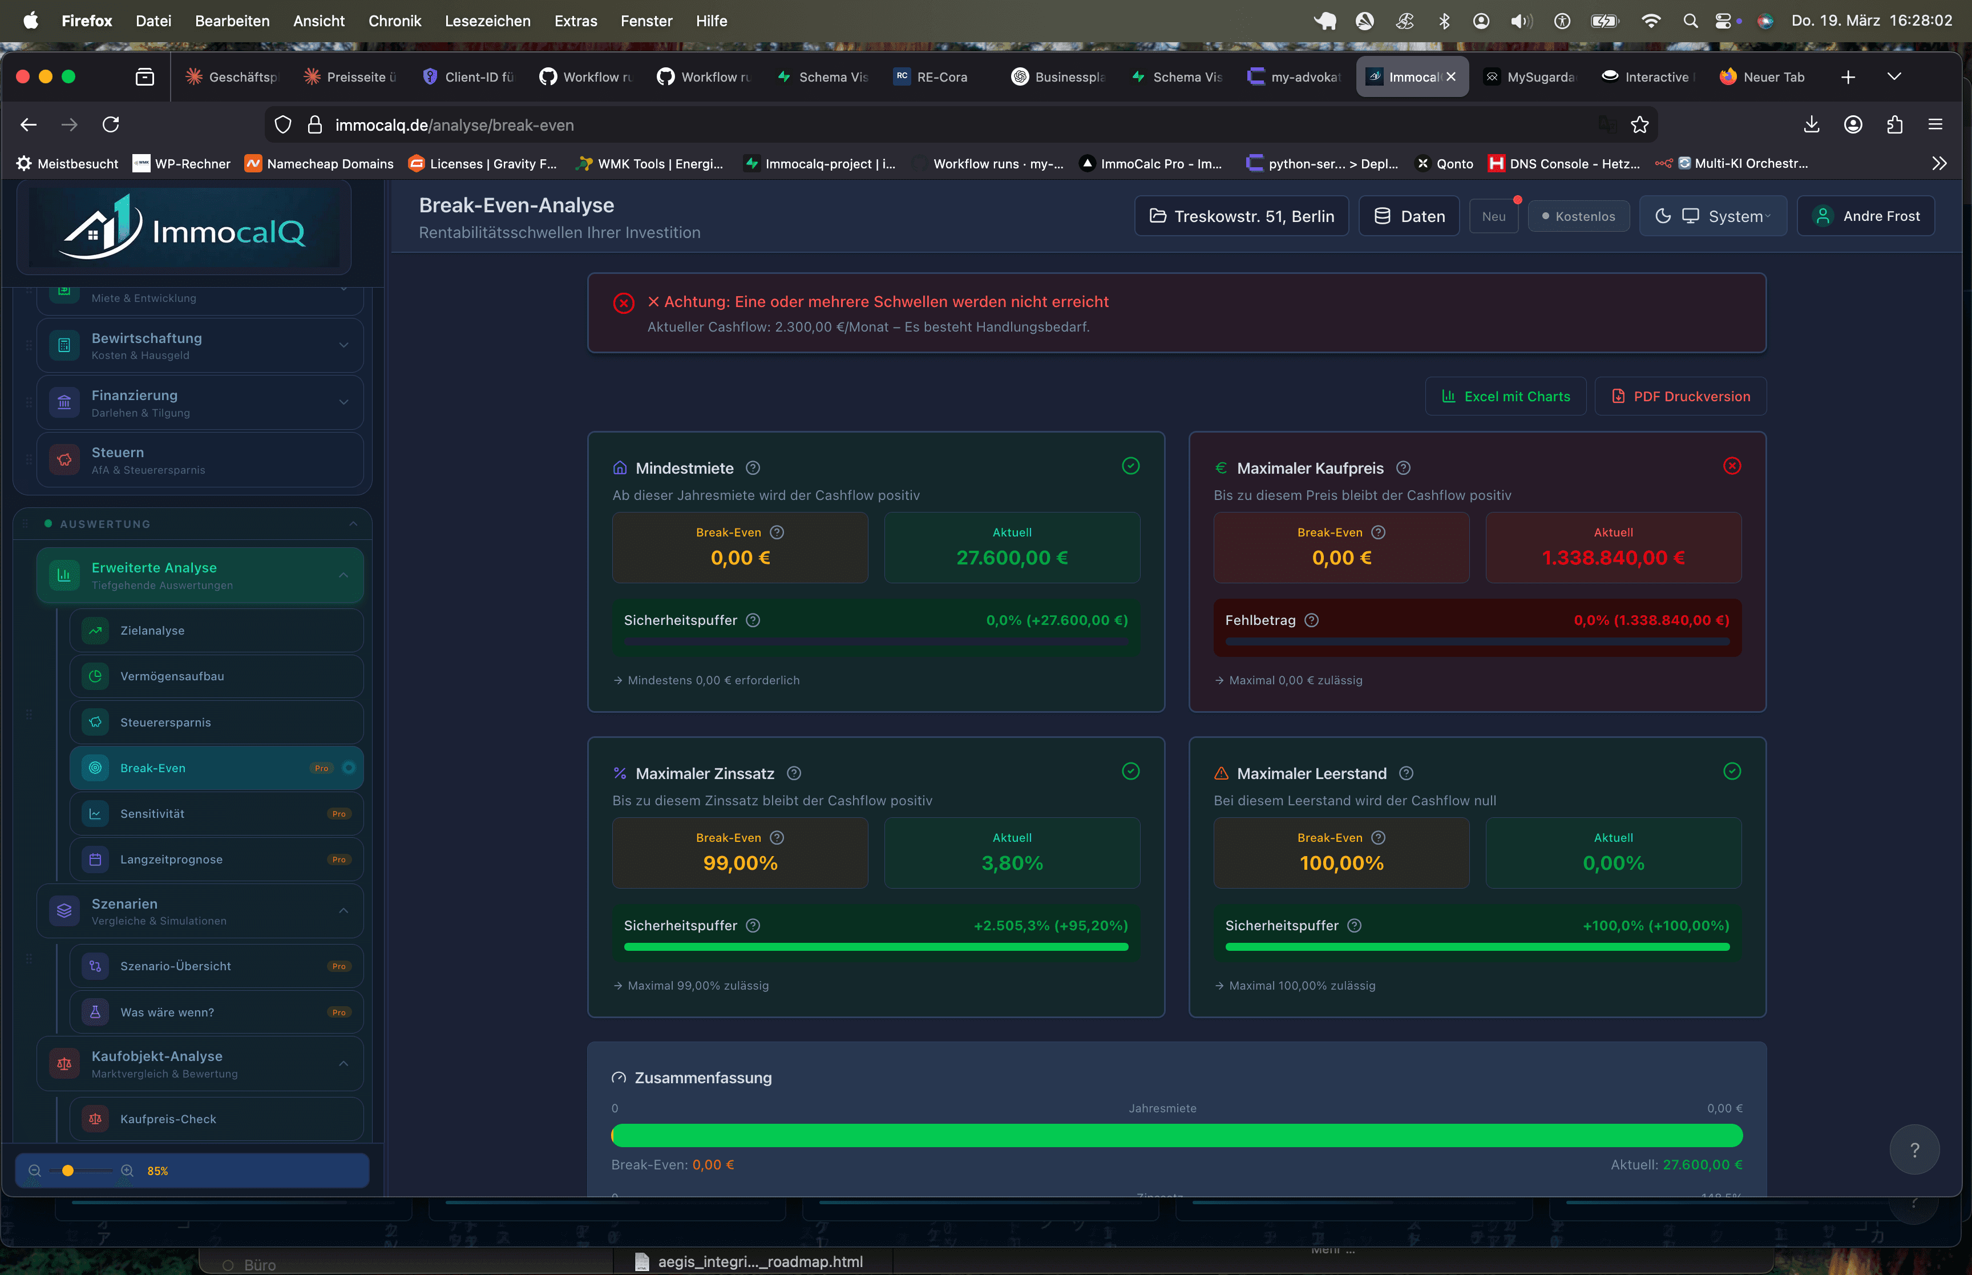The height and width of the screenshot is (1275, 1972).
Task: Open the macOS Wi-Fi status icon
Action: coord(1650,22)
